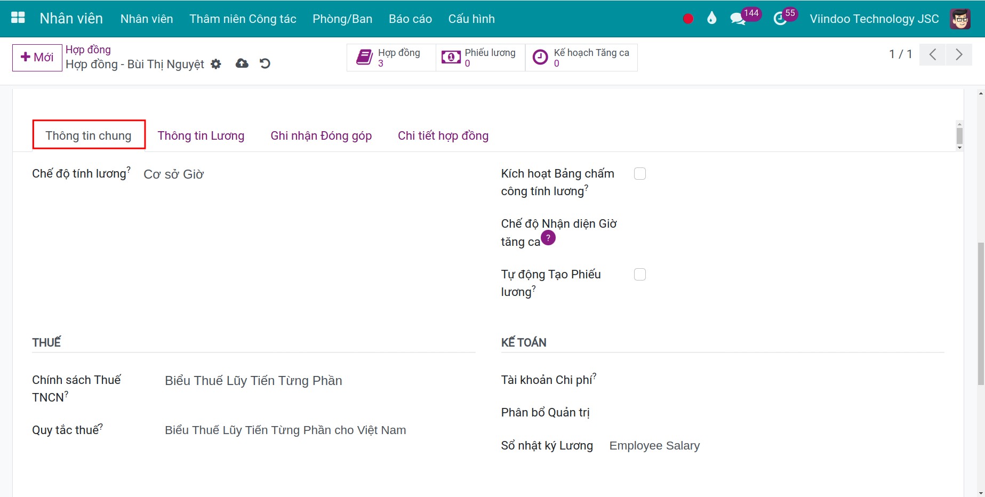Open Thâm niên Công tác menu
985x497 pixels.
click(243, 19)
